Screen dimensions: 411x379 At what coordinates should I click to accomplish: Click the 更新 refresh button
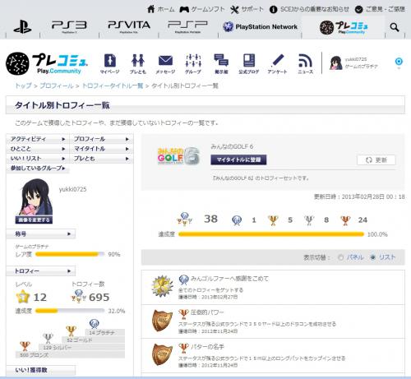(376, 160)
